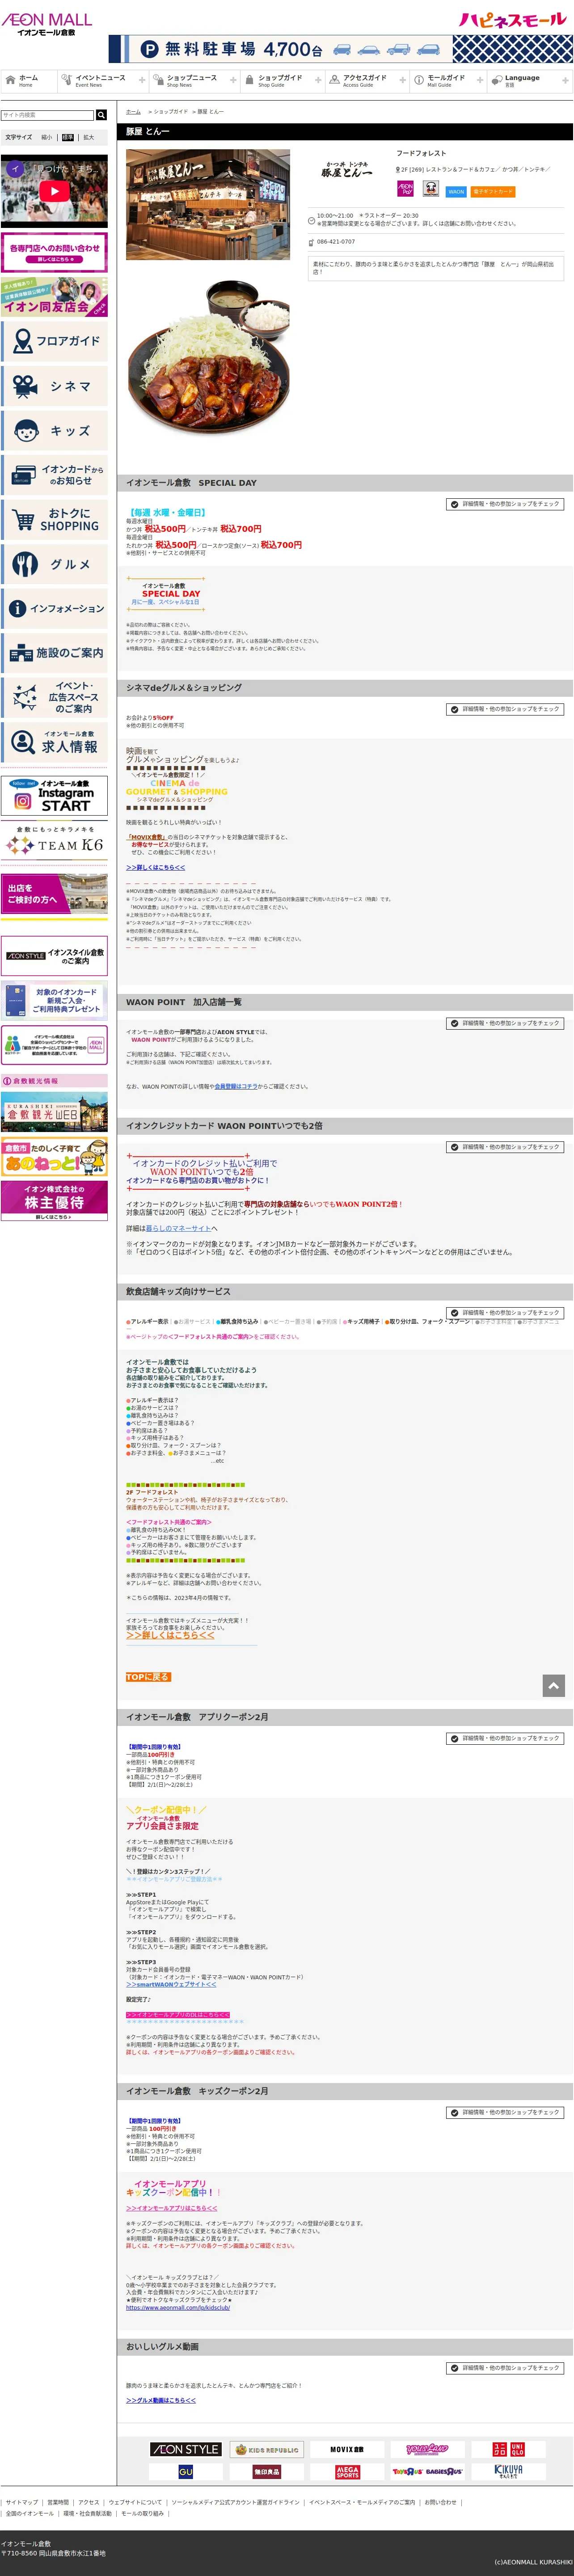This screenshot has height=2576, width=574.
Task: Follow the グルメ動画はこちら link
Action: (161, 2400)
